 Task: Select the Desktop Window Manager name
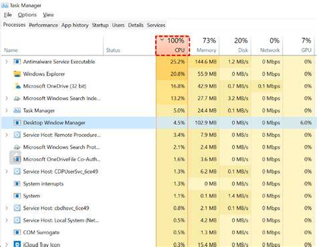point(54,123)
